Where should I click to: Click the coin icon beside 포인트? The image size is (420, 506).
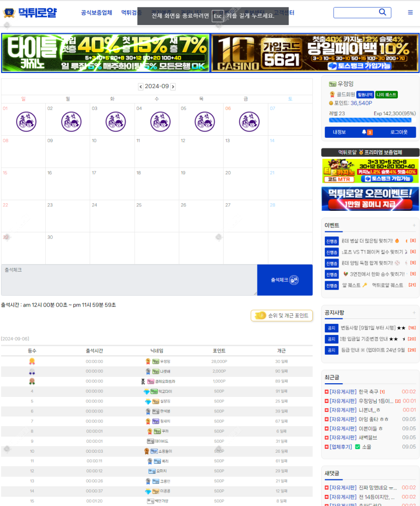pyautogui.click(x=331, y=103)
